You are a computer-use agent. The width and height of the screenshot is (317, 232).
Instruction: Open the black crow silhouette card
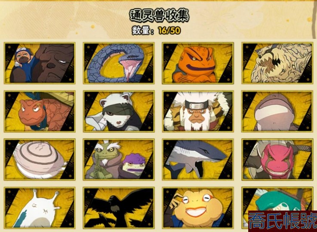click(119, 208)
